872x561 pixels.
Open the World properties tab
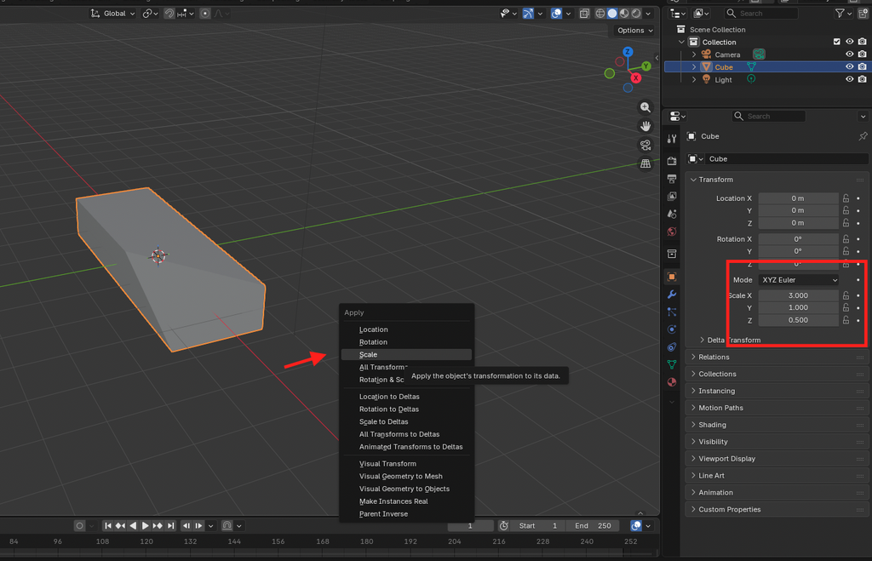click(x=672, y=232)
